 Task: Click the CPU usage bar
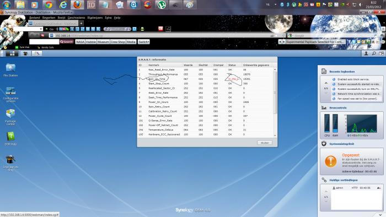coord(327,123)
